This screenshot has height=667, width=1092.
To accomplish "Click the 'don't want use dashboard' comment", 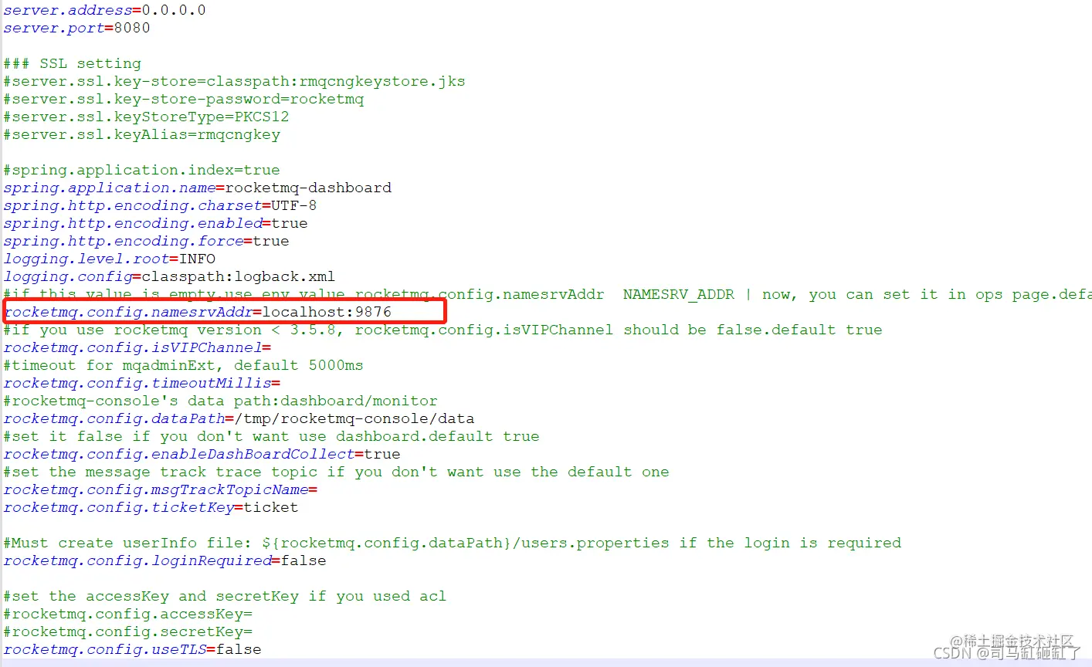I will [271, 436].
